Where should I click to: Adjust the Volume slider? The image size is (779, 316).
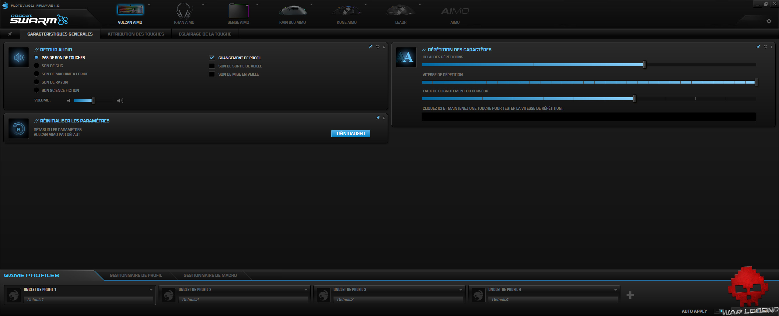tap(93, 100)
